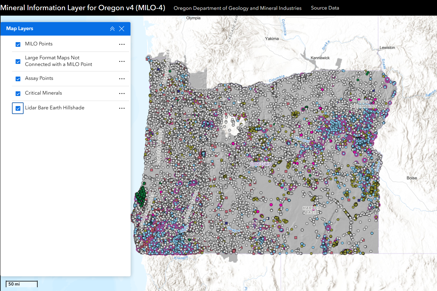
Task: Click the Medford label on map
Action: 194,236
